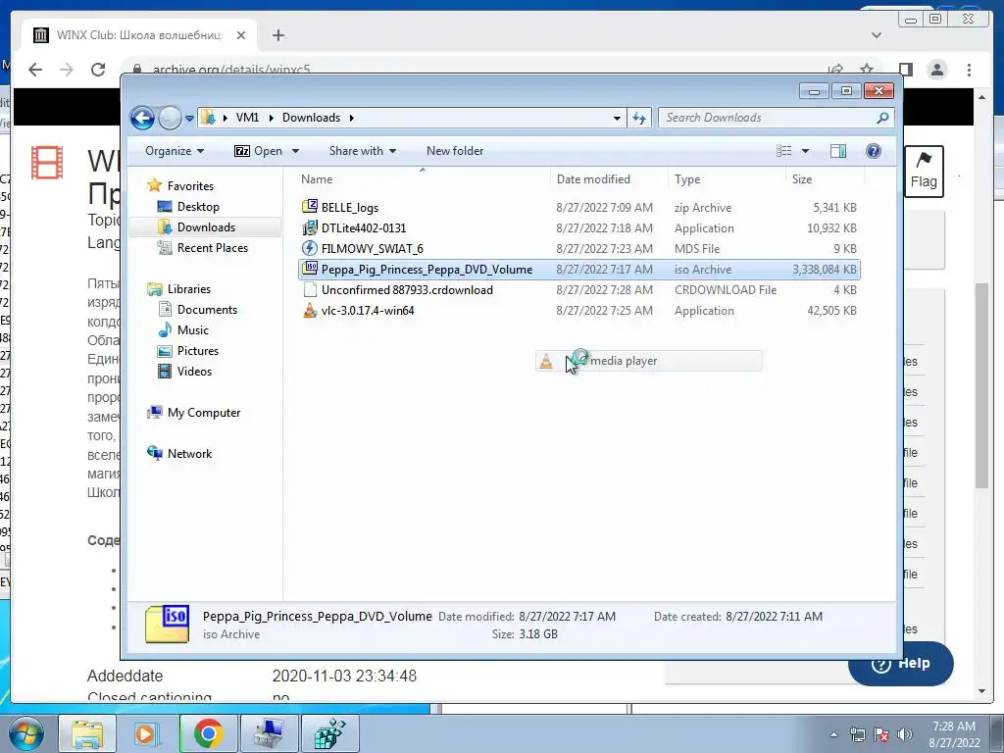Open file with 7z Open button
1004x753 pixels.
258,151
